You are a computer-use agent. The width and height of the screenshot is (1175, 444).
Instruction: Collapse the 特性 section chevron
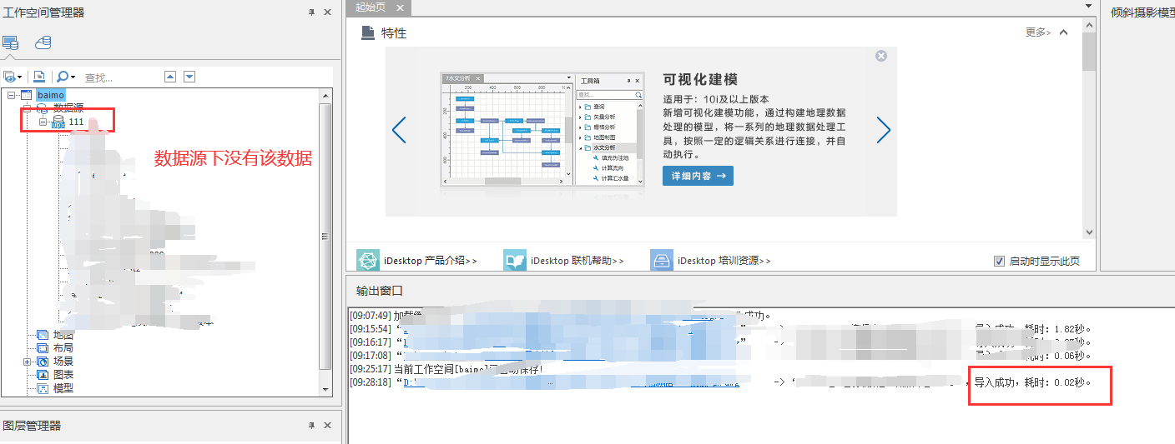[1063, 32]
